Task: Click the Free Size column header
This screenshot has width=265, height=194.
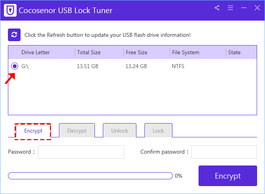Action: [x=136, y=52]
